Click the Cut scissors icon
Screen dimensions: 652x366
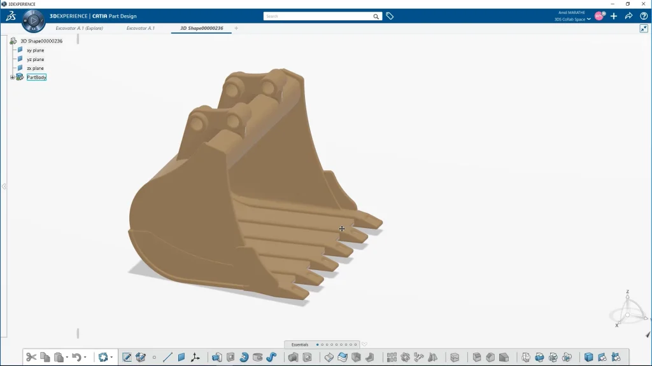pos(31,357)
